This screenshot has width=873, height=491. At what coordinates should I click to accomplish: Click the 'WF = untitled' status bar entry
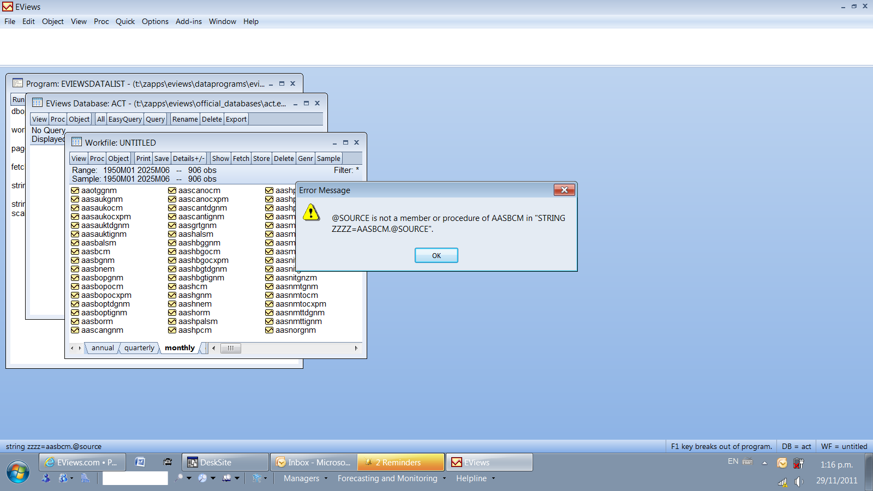tap(844, 446)
